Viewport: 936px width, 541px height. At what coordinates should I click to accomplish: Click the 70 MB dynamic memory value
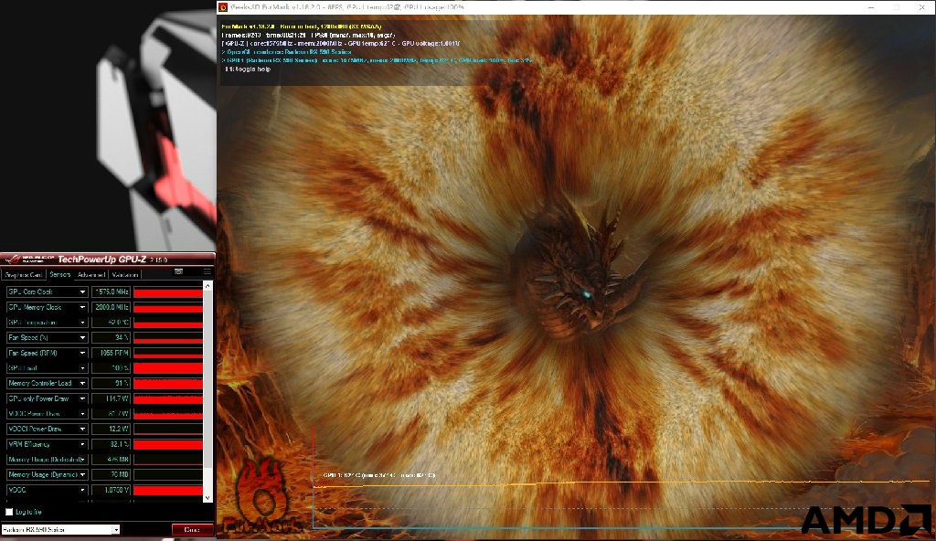(111, 474)
